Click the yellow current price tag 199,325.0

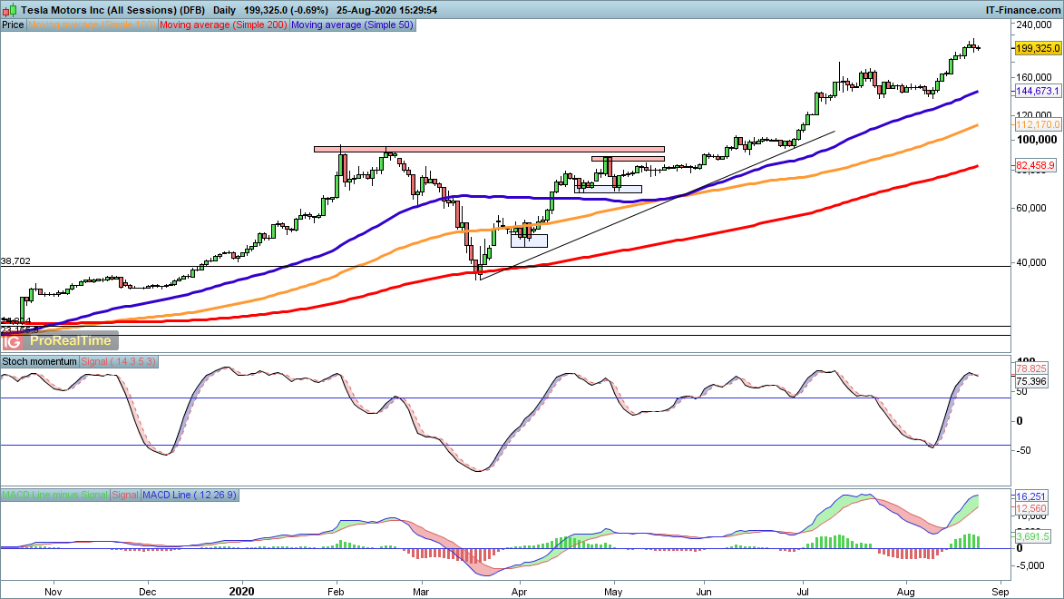point(1035,48)
